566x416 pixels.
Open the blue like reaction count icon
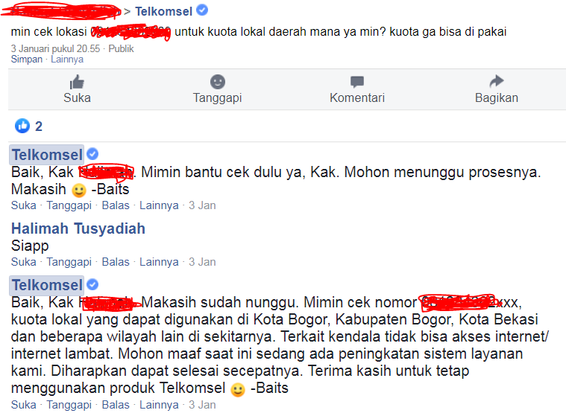[22, 126]
